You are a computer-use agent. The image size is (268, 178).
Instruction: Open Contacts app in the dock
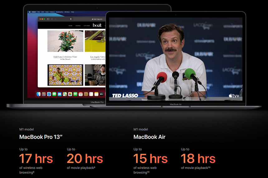coord(86,94)
